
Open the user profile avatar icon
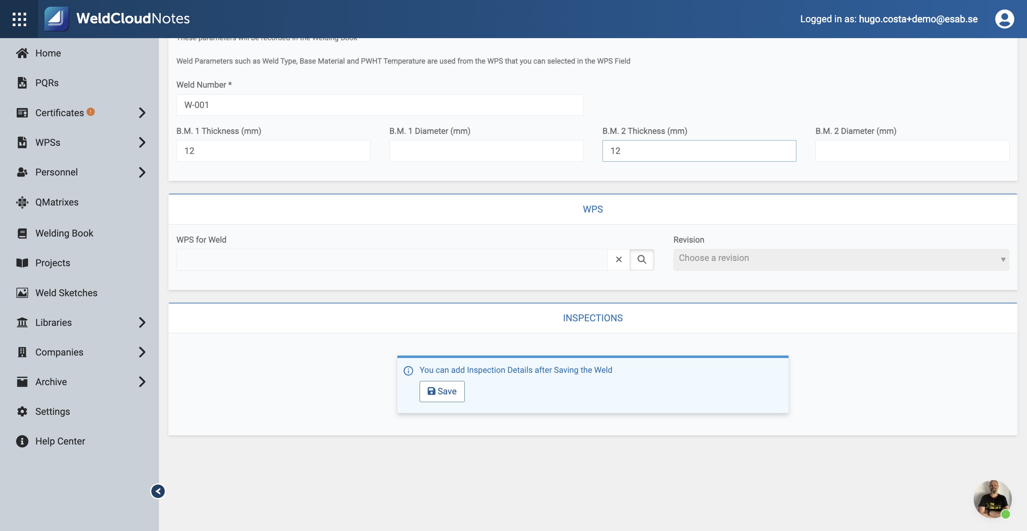click(1004, 19)
